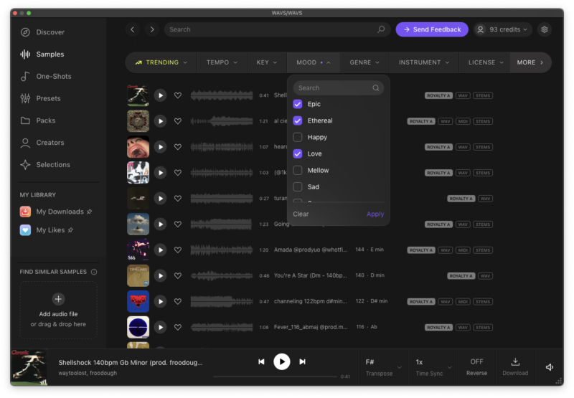Open the Presets sliders icon
The image size is (574, 398).
26,98
